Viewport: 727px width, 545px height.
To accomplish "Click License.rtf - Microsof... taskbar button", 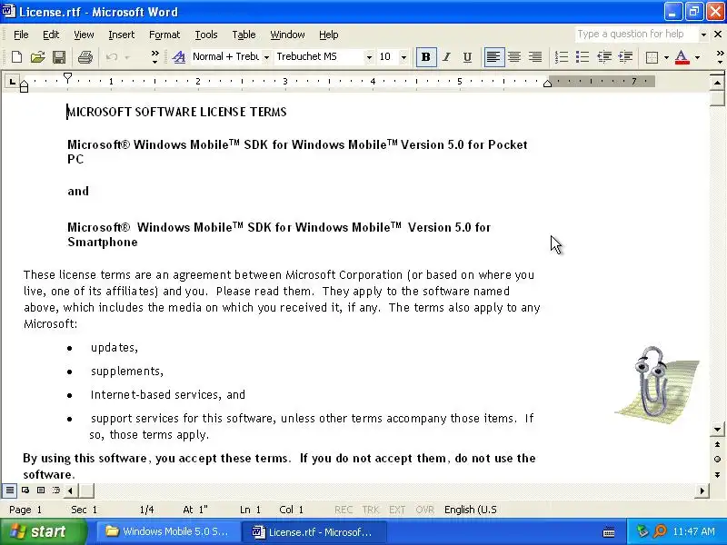I will click(314, 531).
